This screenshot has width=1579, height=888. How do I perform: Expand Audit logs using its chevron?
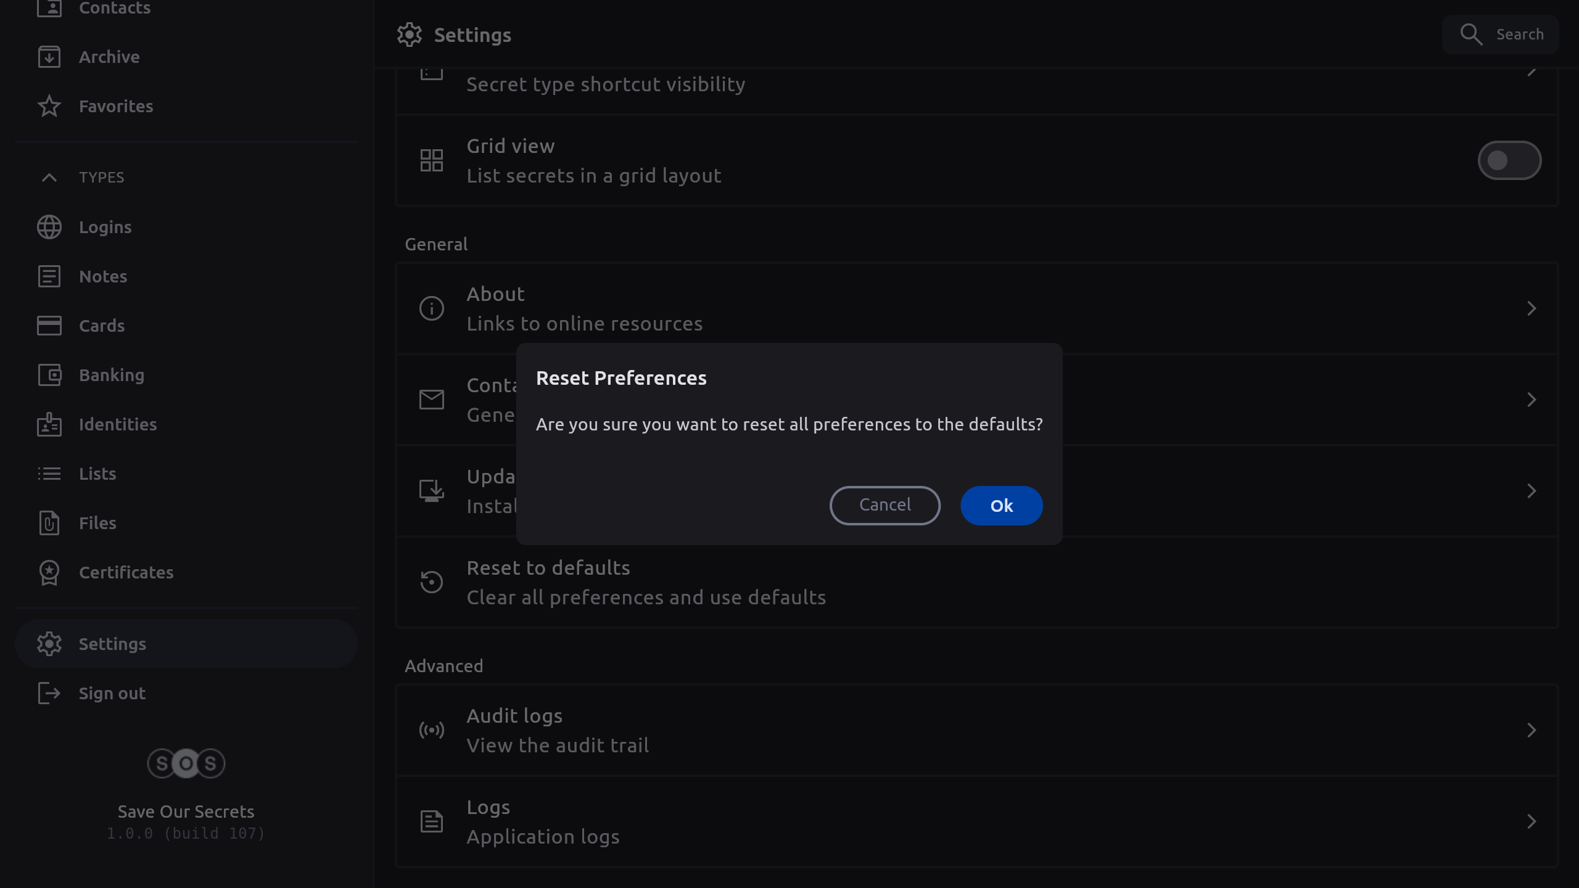pos(1531,730)
